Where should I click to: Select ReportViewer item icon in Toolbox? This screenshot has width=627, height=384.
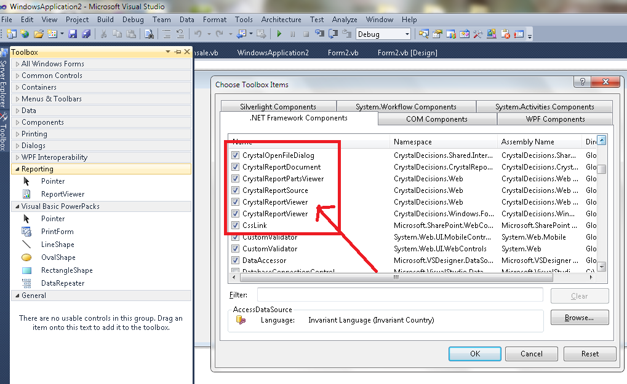click(x=26, y=194)
